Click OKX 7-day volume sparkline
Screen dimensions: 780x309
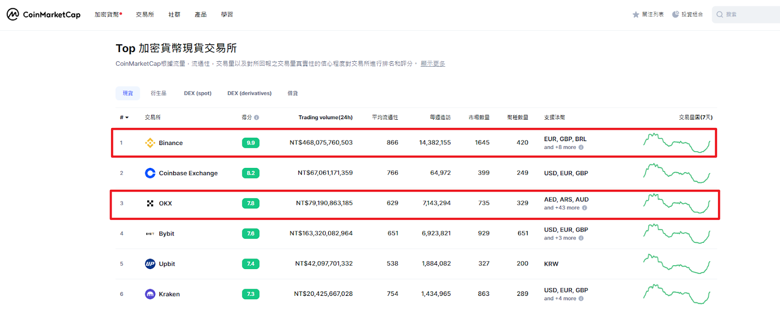(677, 203)
